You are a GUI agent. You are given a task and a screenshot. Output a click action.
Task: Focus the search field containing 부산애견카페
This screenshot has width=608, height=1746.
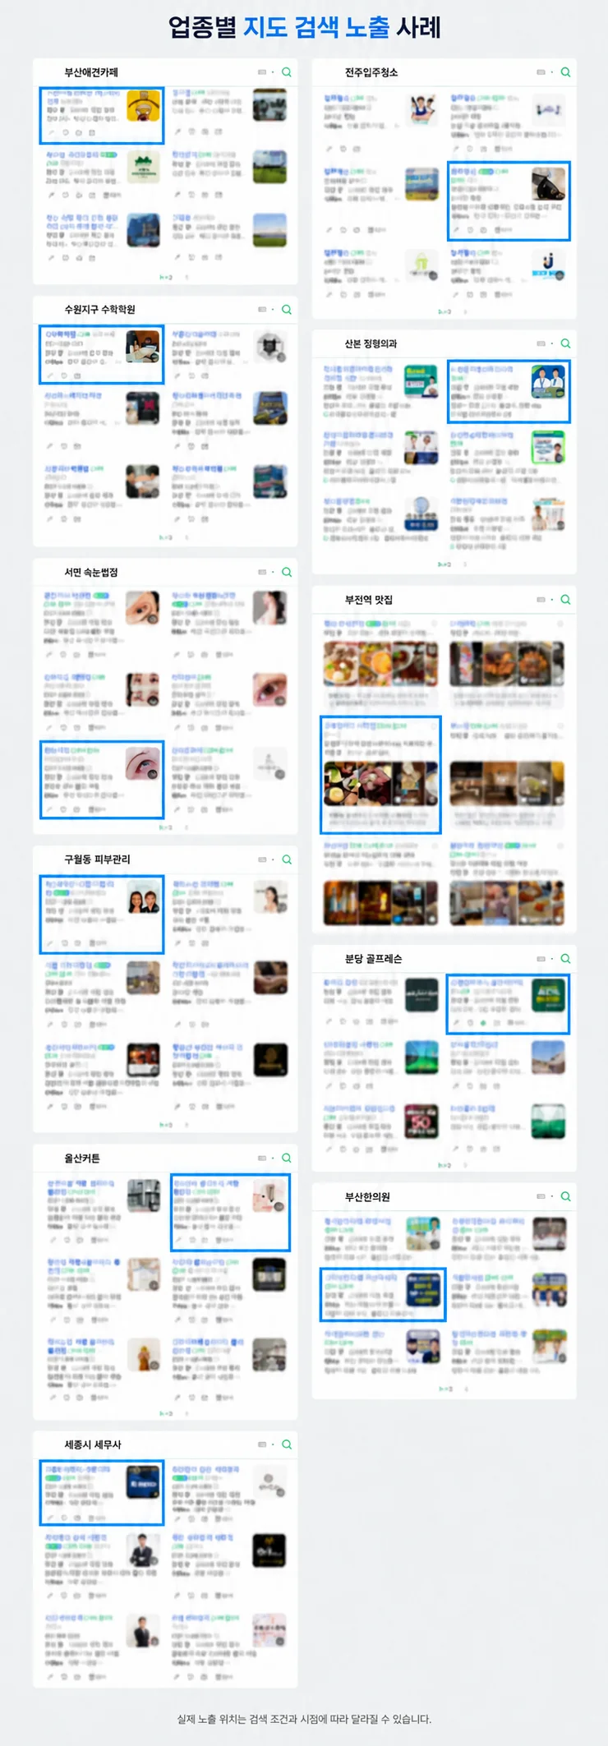(x=165, y=72)
